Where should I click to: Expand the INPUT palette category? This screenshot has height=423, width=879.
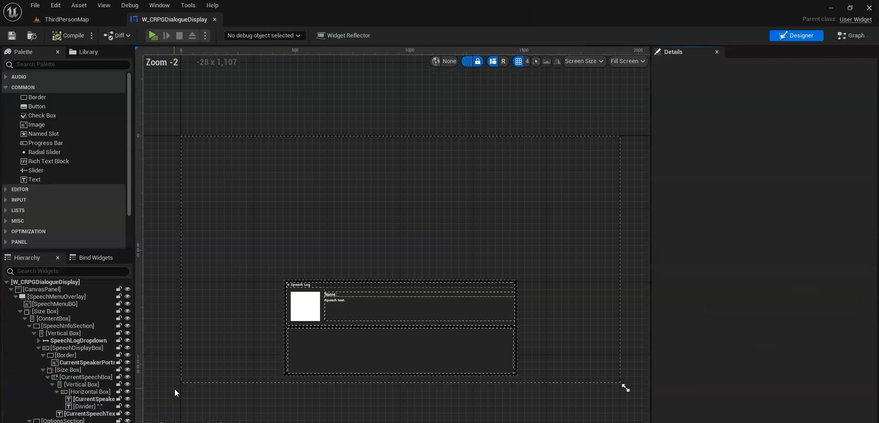[5, 200]
